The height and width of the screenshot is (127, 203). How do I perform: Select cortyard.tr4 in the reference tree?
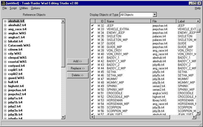pyautogui.click(x=16, y=66)
